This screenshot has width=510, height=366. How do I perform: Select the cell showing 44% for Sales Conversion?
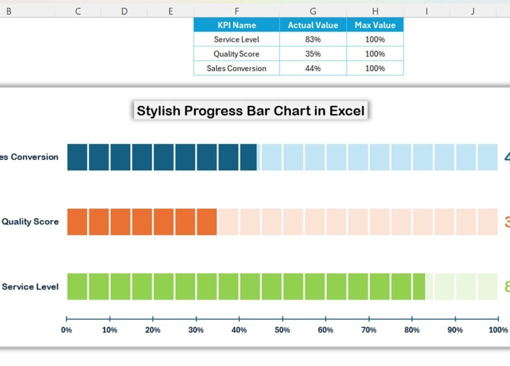coord(313,68)
